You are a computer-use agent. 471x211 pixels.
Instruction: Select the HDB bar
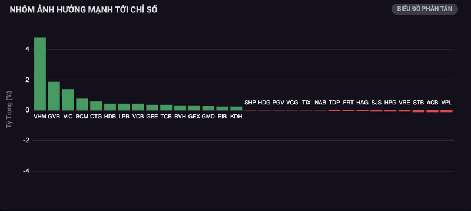pos(110,107)
